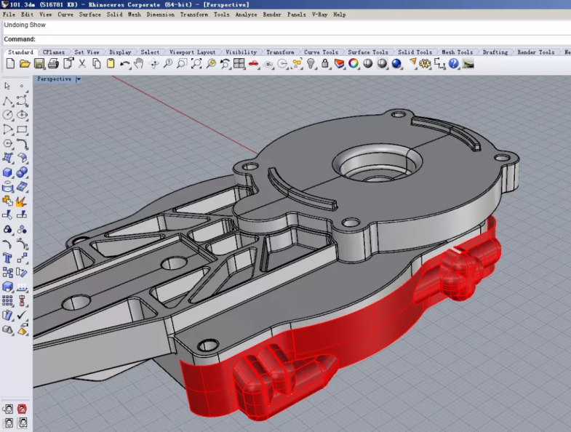Open the Perspective viewport dropdown arrow
The width and height of the screenshot is (571, 432).
tap(78, 79)
